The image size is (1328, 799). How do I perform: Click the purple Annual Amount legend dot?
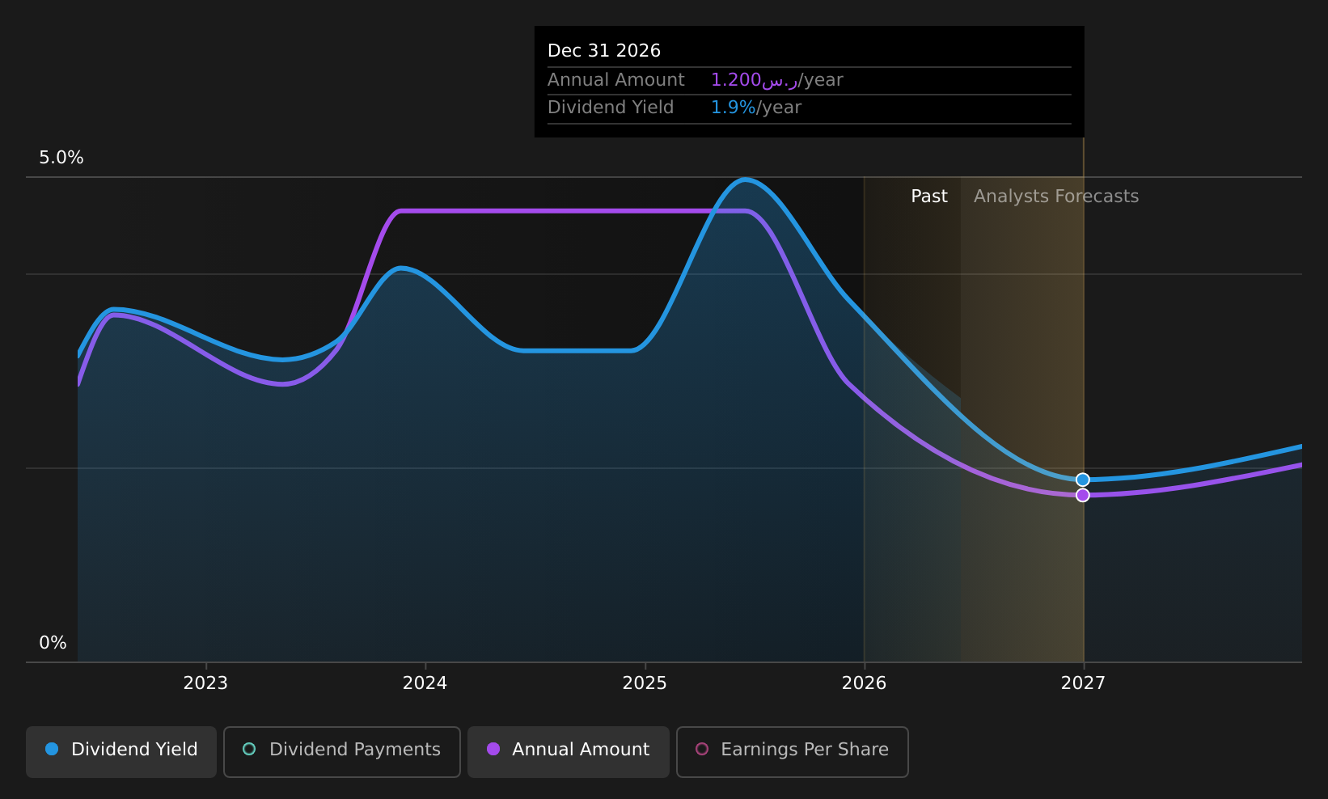(x=493, y=749)
